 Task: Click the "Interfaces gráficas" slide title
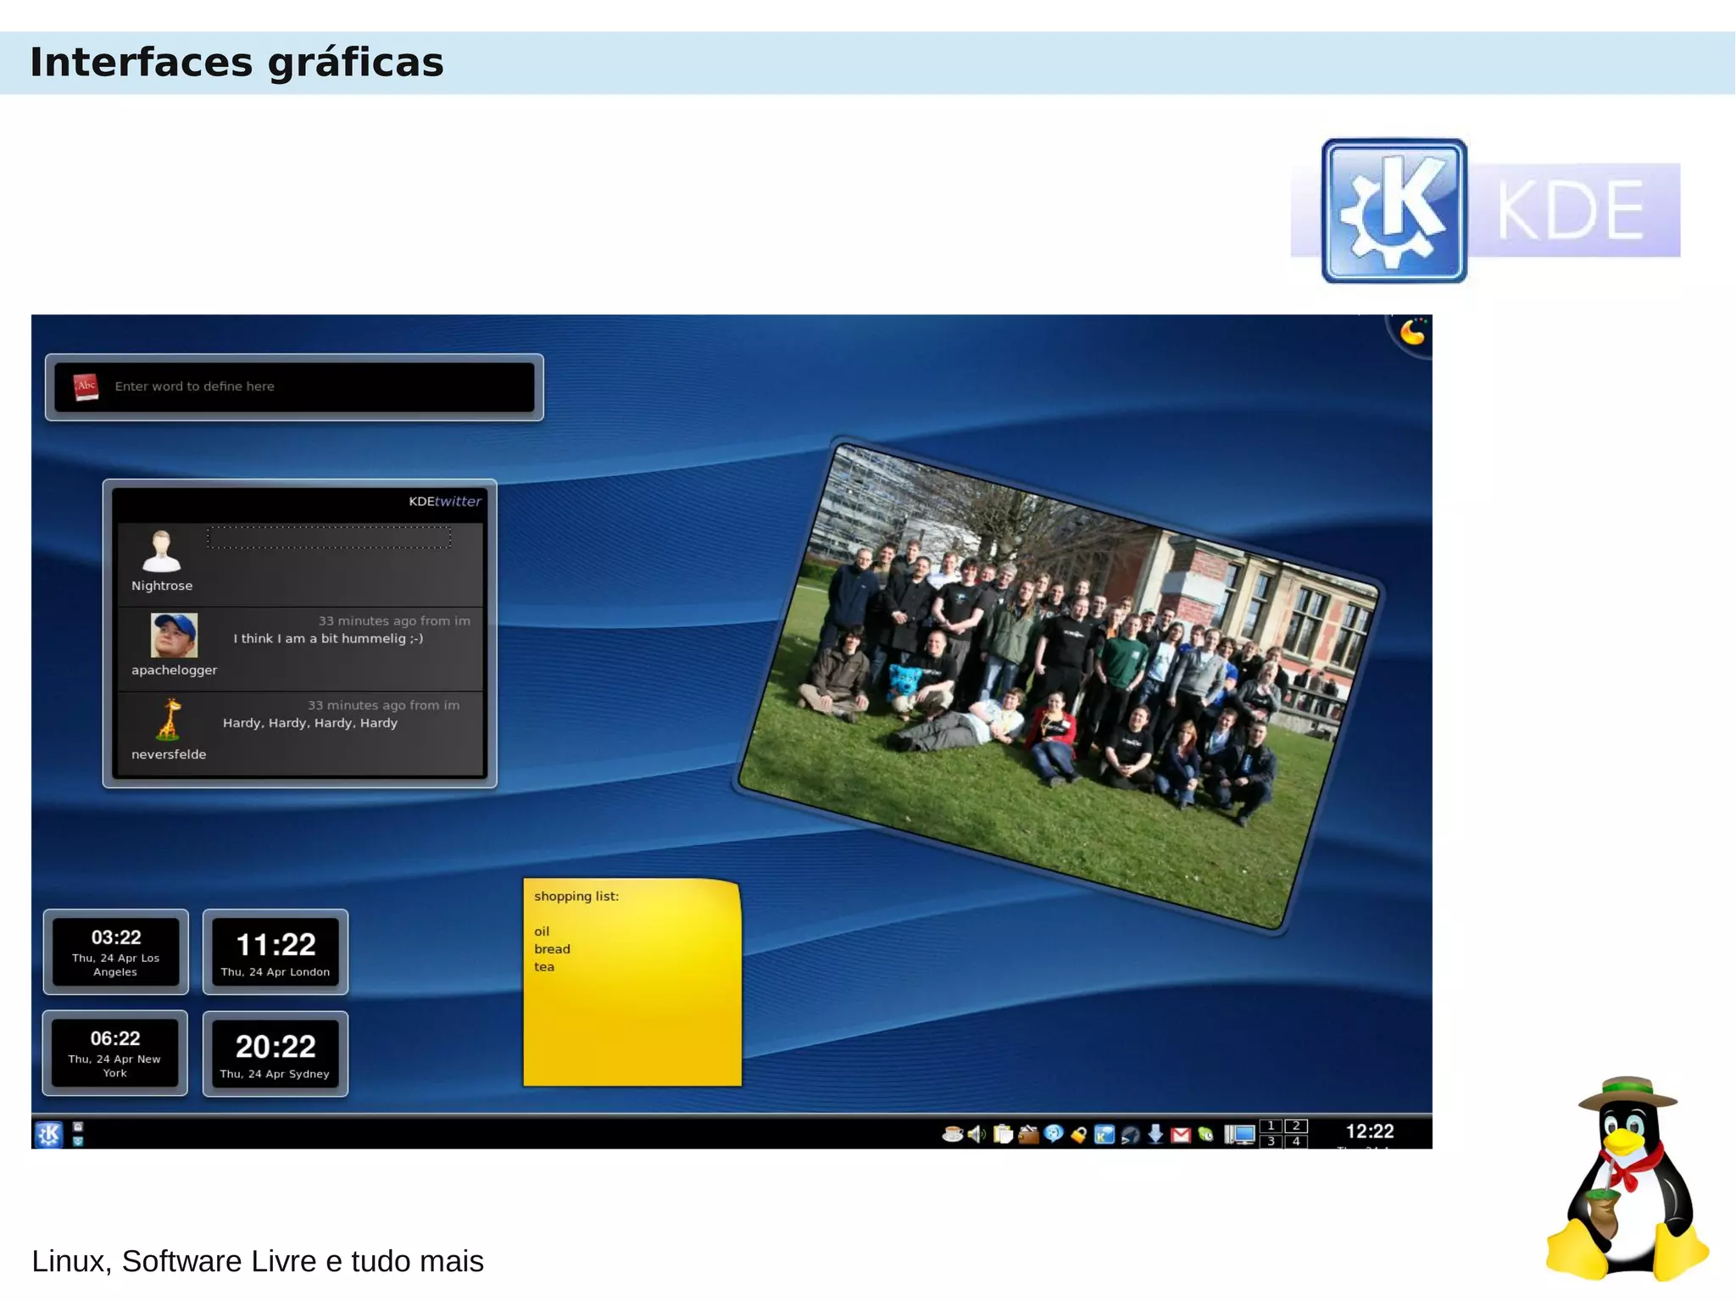click(x=236, y=62)
